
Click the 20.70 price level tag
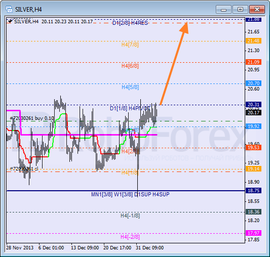click(253, 83)
